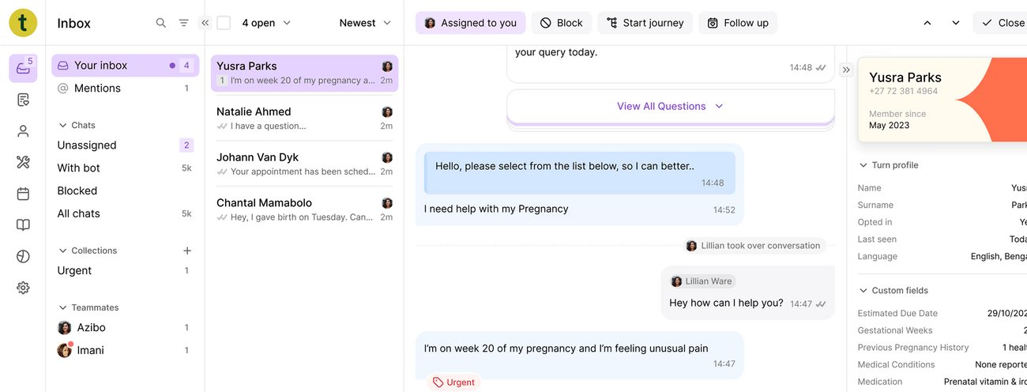Open the contacts icon in left rail

click(23, 131)
